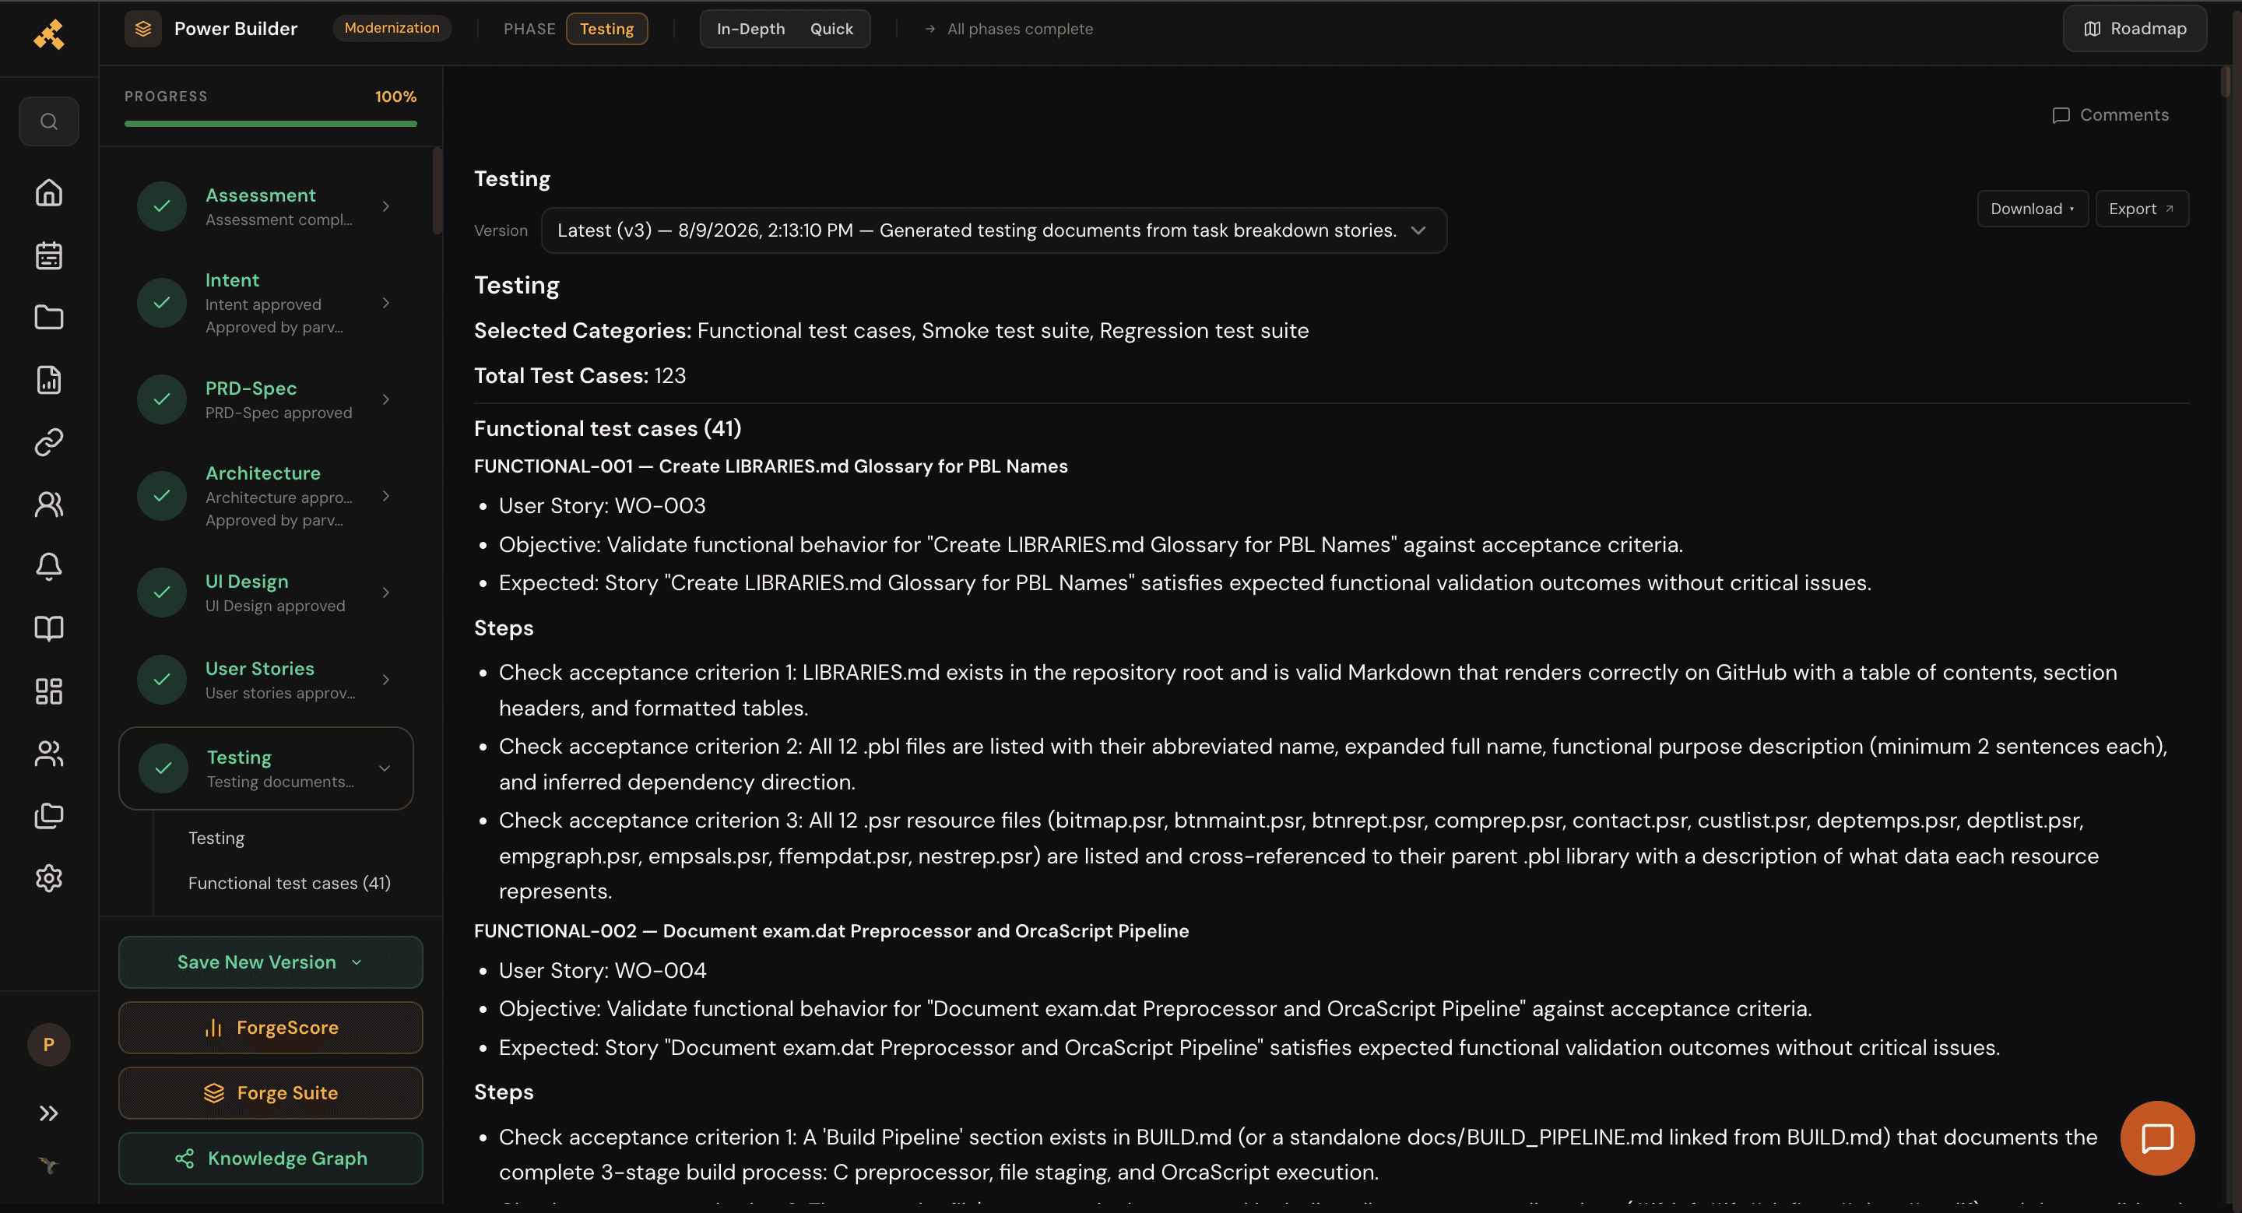Open the orange floating chat bubble
Image resolution: width=2242 pixels, height=1213 pixels.
(x=2158, y=1138)
